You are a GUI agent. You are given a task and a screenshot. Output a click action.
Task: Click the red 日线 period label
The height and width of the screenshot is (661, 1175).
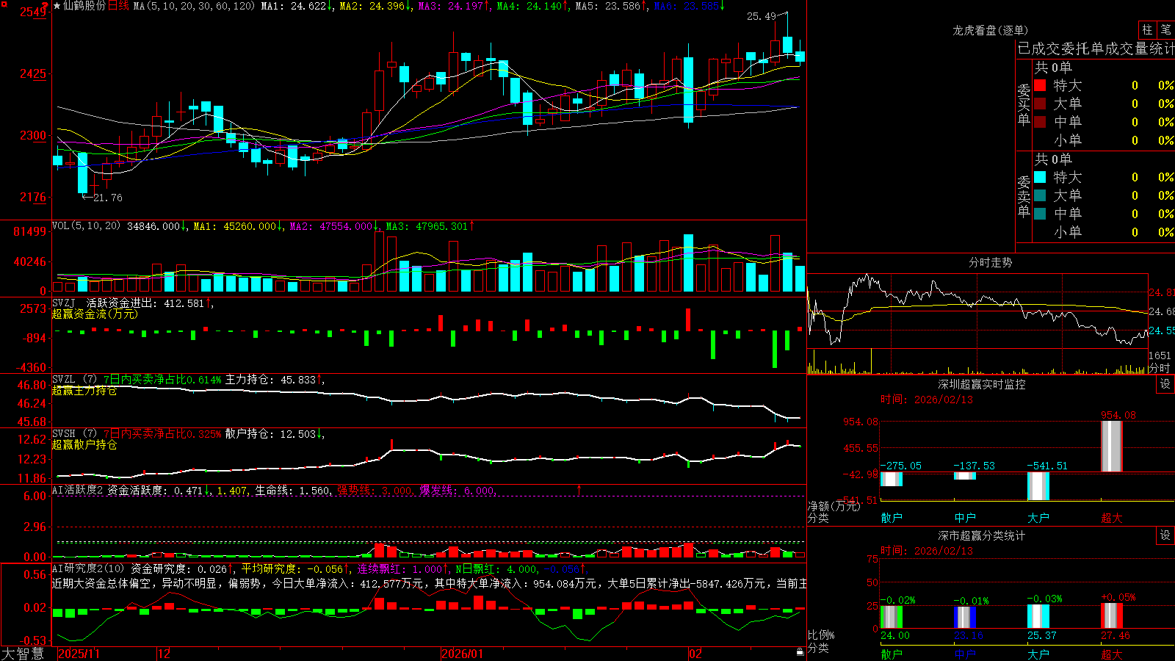click(x=118, y=6)
